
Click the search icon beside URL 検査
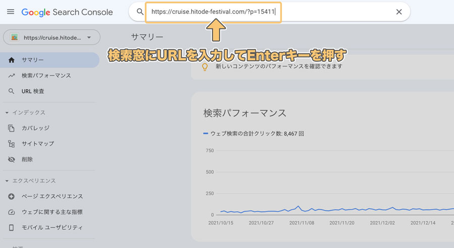point(11,91)
